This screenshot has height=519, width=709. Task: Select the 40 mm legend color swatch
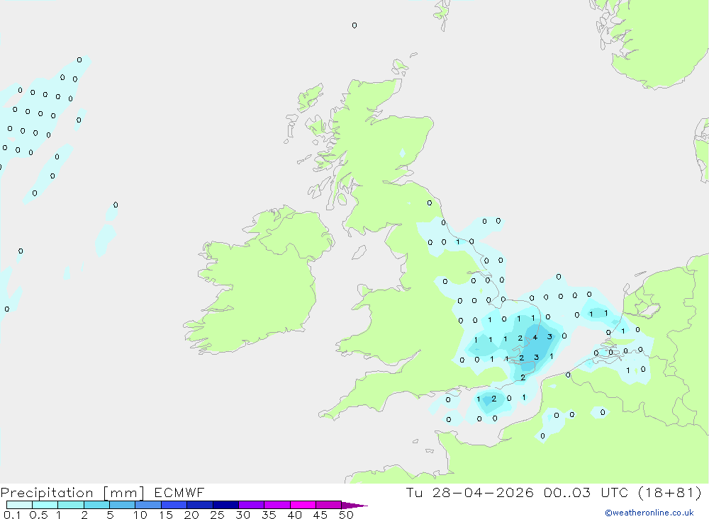pos(303,505)
